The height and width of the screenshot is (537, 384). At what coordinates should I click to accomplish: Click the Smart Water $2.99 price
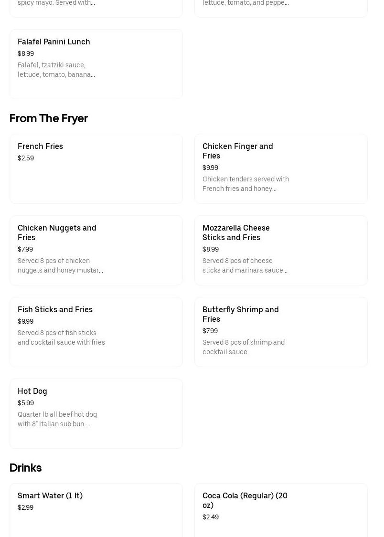[x=26, y=508]
